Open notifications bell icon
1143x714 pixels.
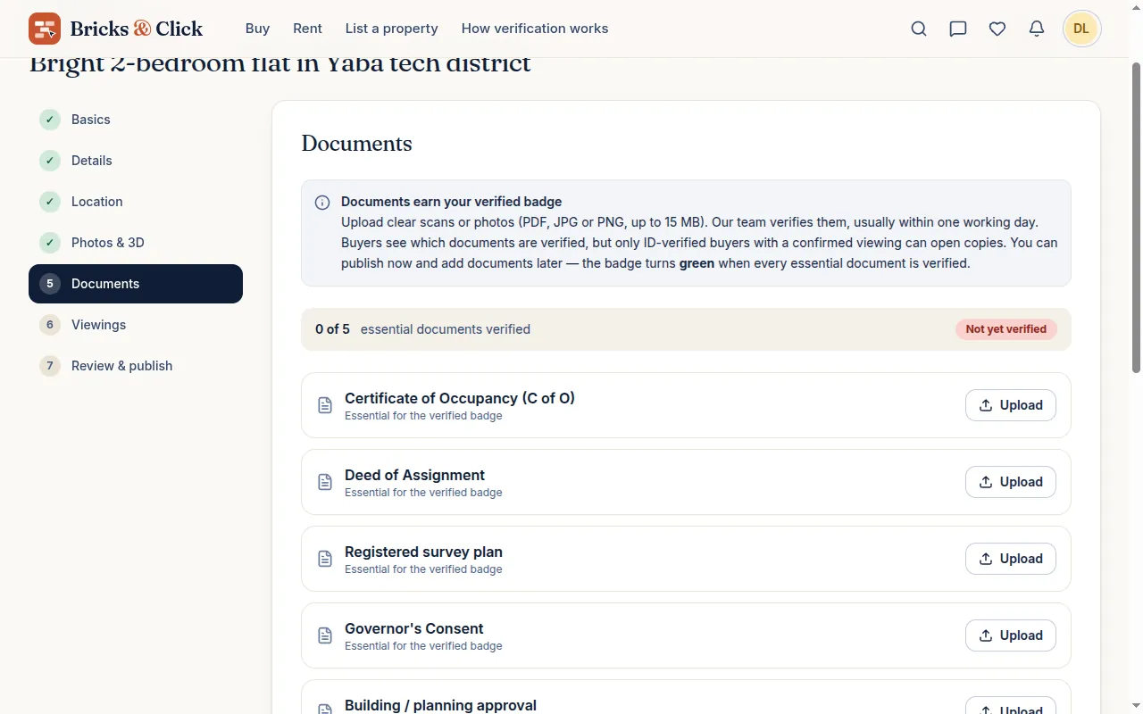point(1037,29)
